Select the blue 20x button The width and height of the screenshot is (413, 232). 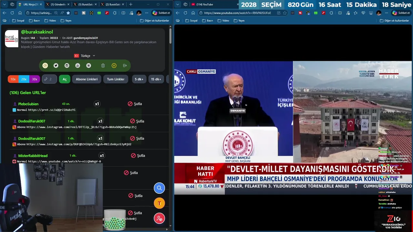[24, 79]
